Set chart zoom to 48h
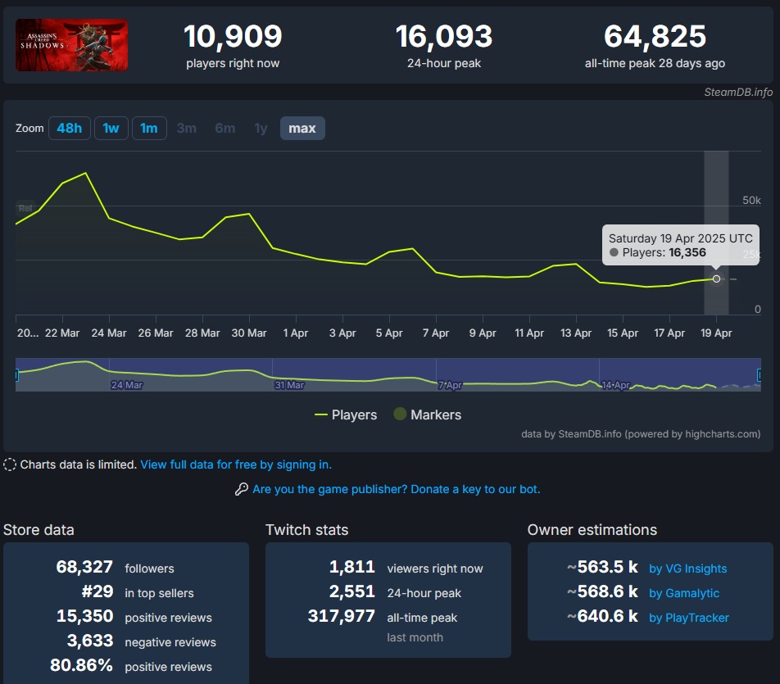The image size is (780, 684). (69, 129)
